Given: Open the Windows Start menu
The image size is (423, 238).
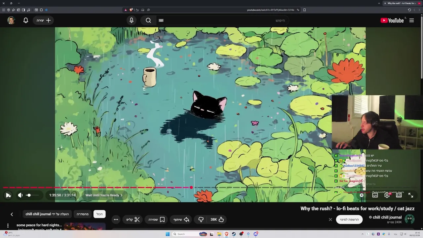Looking at the screenshot, I should tap(168, 234).
